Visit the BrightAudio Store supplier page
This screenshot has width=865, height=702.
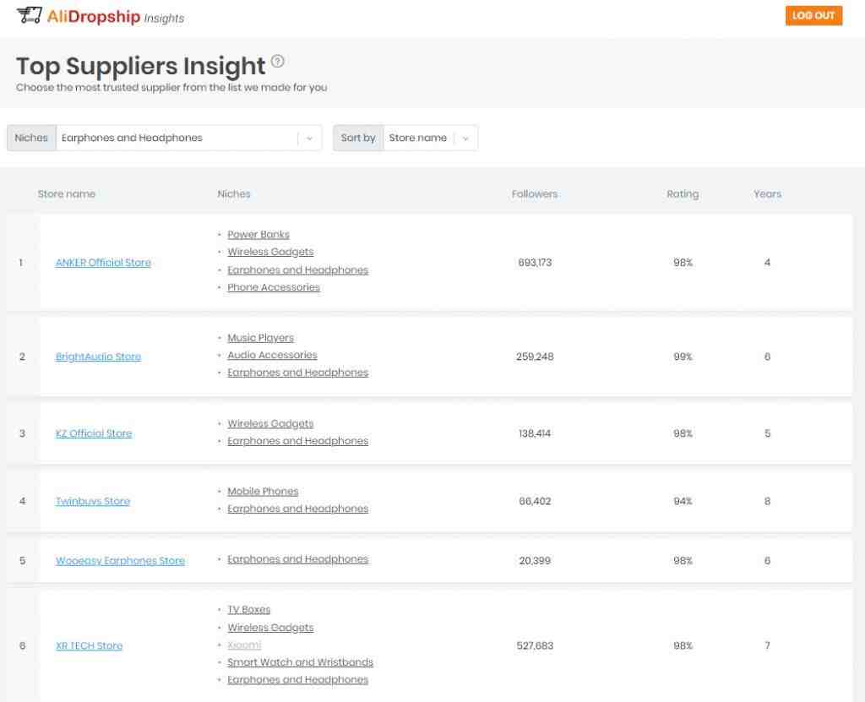[x=98, y=357]
